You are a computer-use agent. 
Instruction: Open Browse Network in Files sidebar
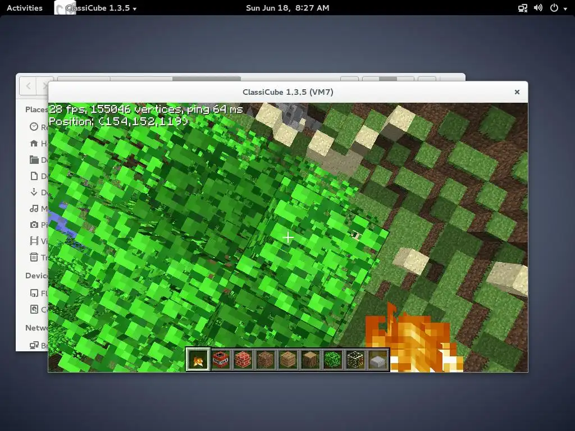(x=38, y=345)
